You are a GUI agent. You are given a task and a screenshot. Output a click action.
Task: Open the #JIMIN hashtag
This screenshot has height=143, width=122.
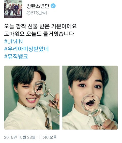[x=13, y=41]
